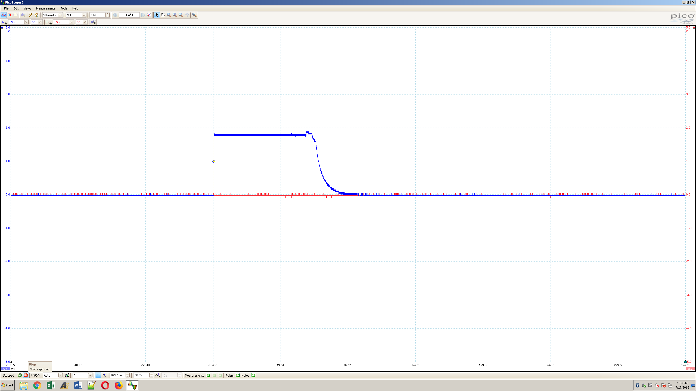
Task: Click the Auto setup lightning icon
Action: point(31,15)
